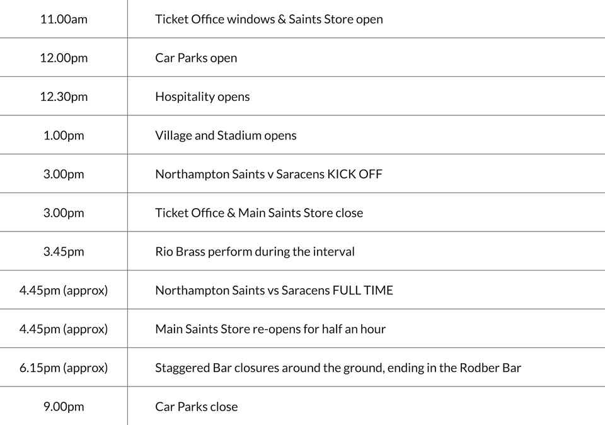The height and width of the screenshot is (425, 605).
Task: Click the "Hospitality opens" row text
Action: pos(202,96)
